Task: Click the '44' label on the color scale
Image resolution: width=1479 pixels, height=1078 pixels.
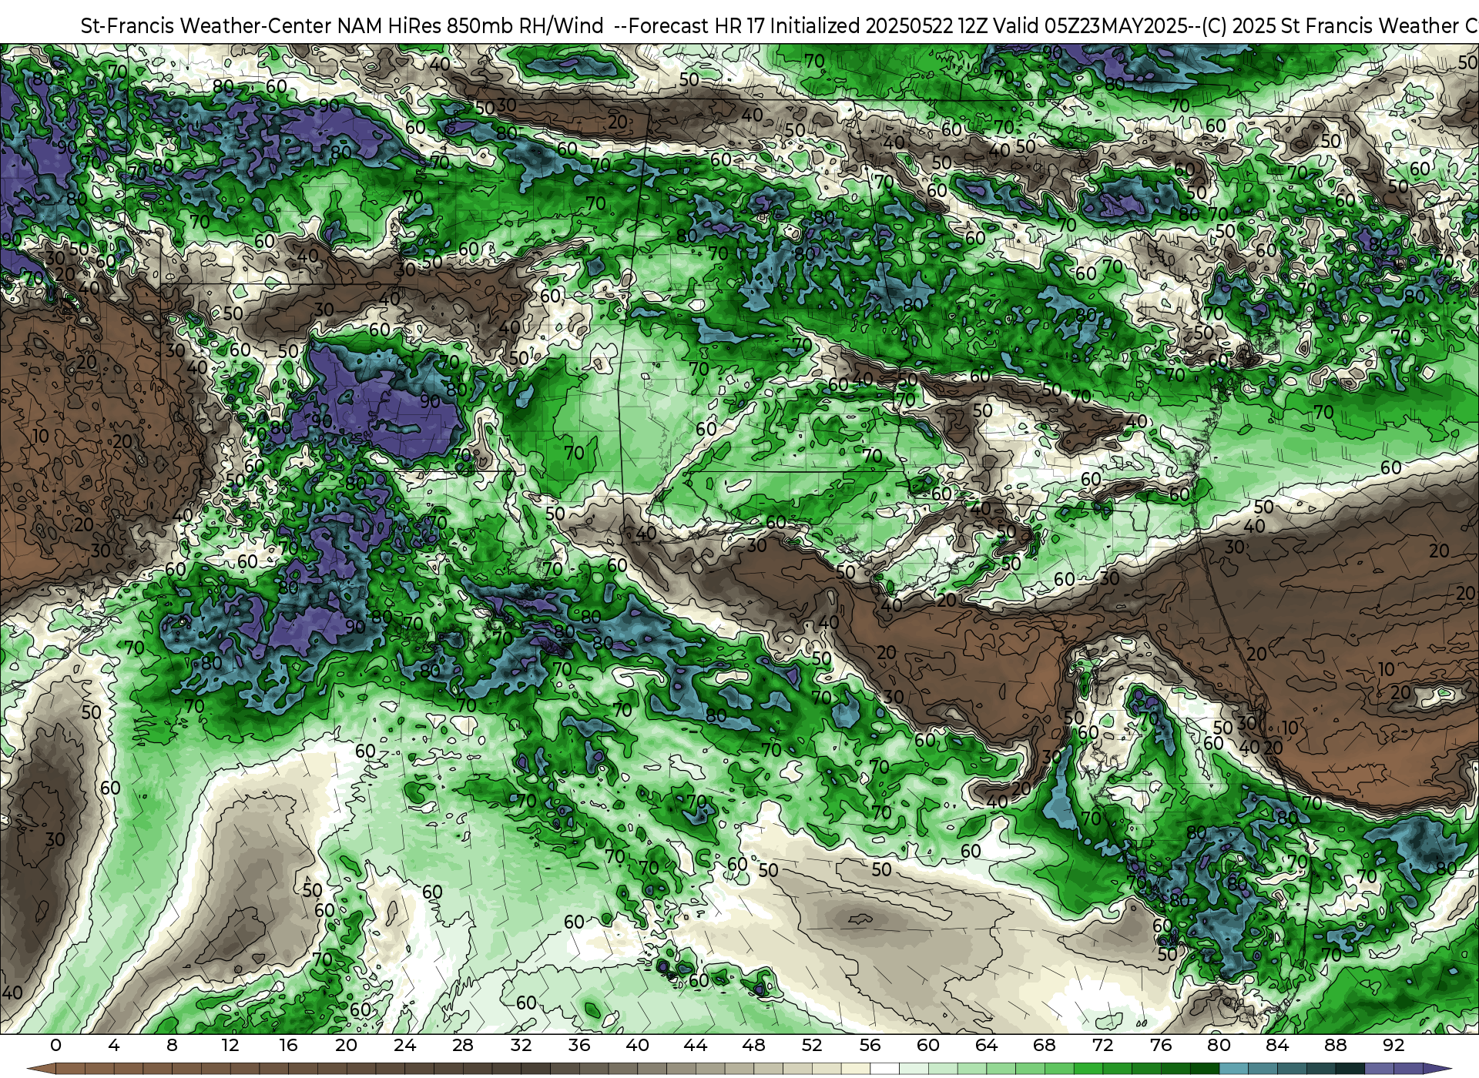Action: click(696, 1045)
